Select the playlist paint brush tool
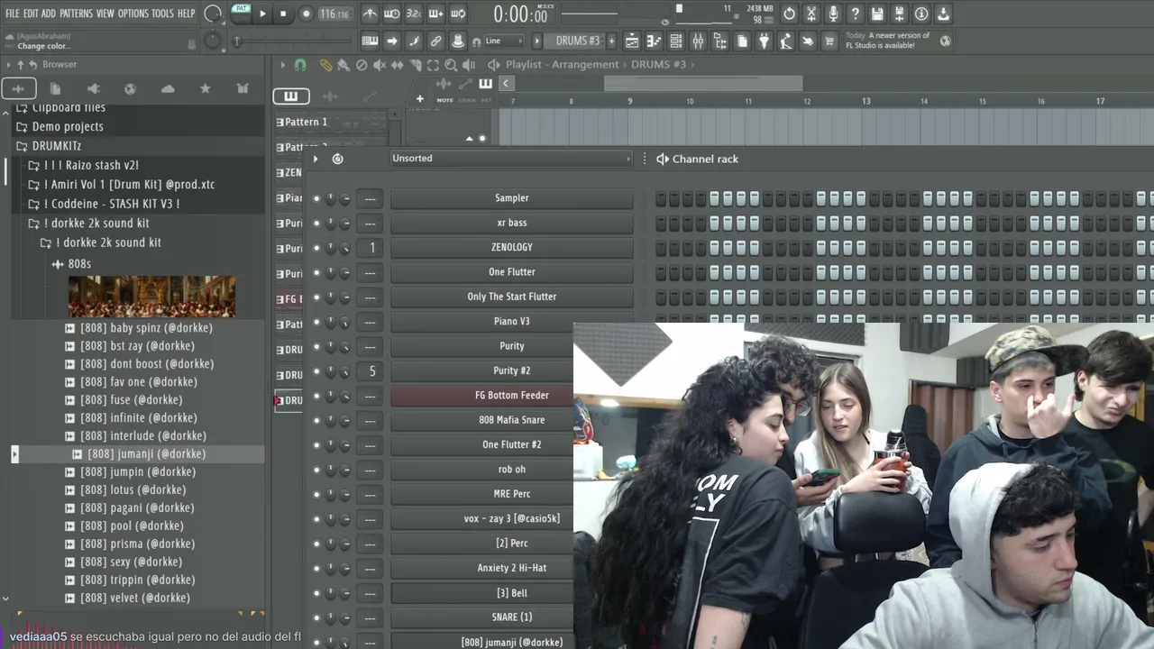The width and height of the screenshot is (1154, 649). coord(343,65)
